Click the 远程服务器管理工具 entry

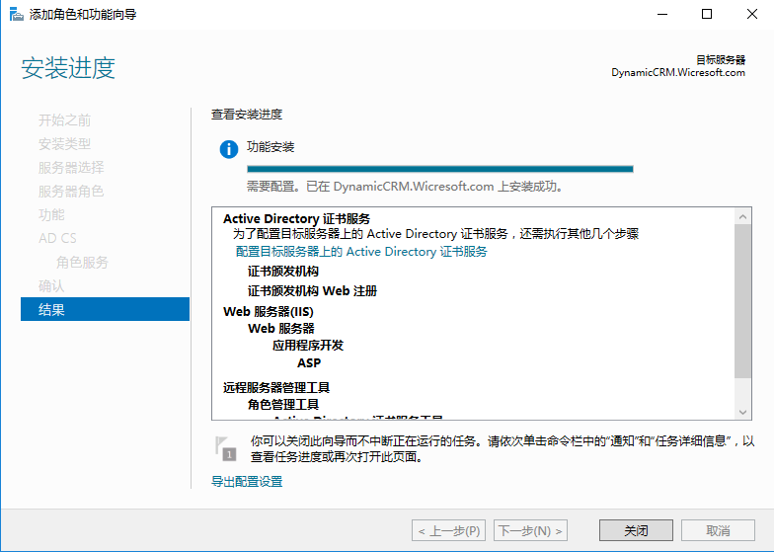[x=276, y=387]
